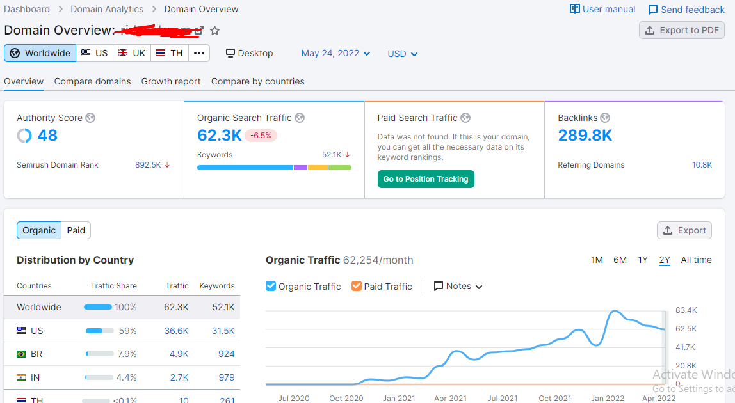The width and height of the screenshot is (735, 403).
Task: Click the Backlinks globe info icon
Action: pos(605,118)
